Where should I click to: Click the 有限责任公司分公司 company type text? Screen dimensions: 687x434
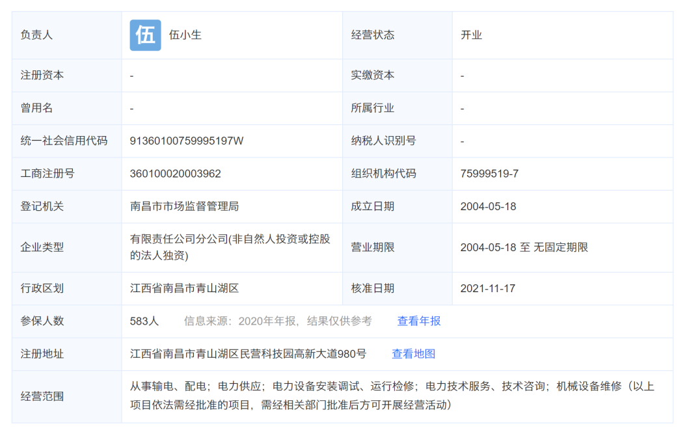point(230,247)
